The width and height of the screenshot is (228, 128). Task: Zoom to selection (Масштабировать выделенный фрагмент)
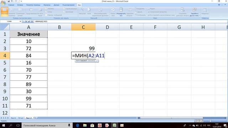click(x=100, y=12)
